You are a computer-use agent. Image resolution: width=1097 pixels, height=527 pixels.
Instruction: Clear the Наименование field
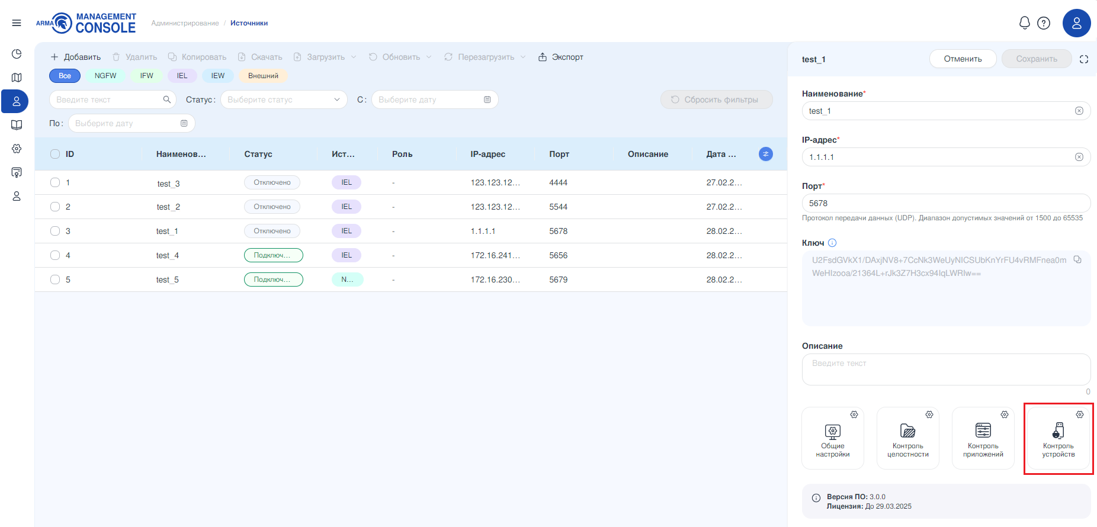click(x=1079, y=111)
